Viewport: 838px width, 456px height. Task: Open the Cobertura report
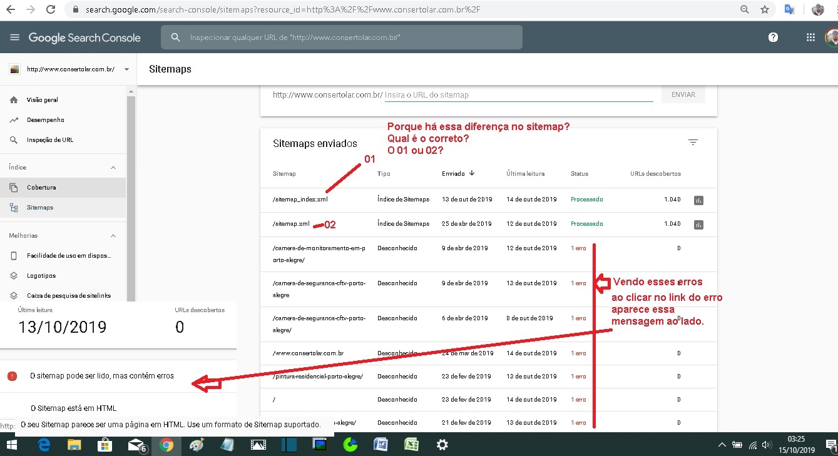(x=63, y=188)
